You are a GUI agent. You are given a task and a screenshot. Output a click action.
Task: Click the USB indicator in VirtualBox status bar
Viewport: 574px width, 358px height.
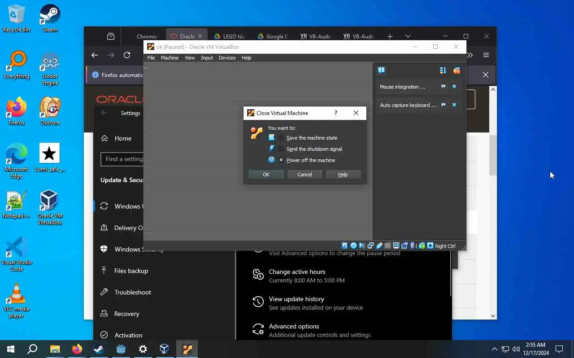point(379,246)
